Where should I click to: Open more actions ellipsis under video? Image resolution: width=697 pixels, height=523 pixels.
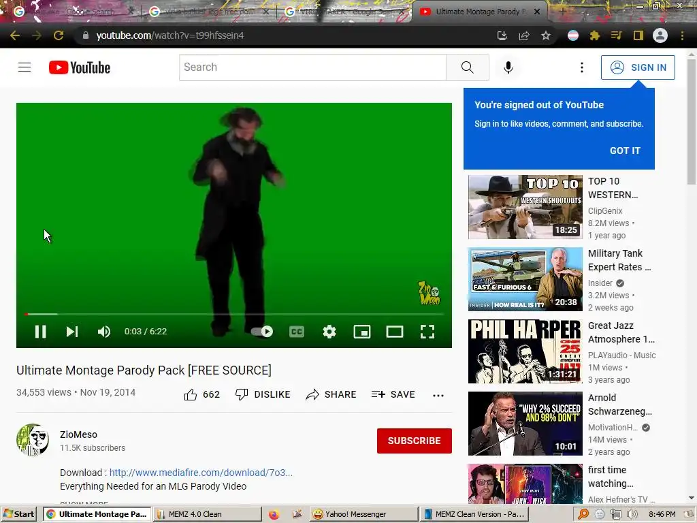coord(438,395)
